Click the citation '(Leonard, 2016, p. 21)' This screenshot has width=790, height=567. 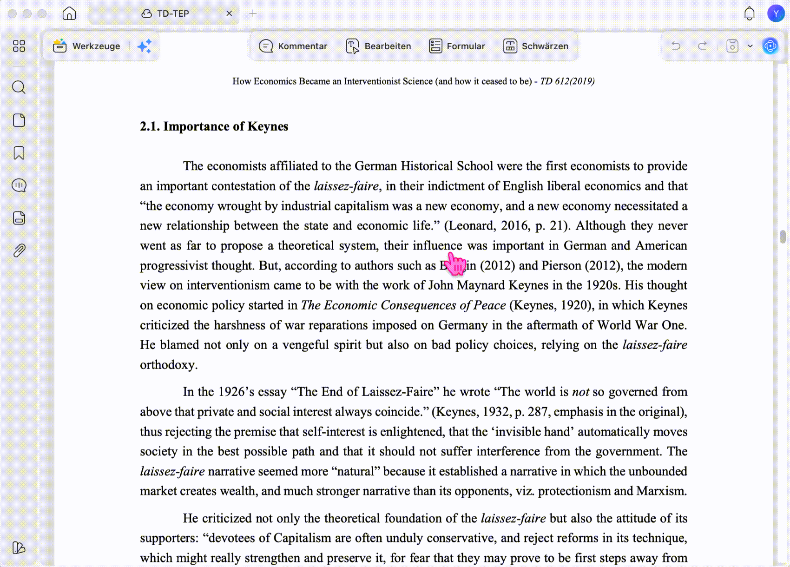[x=506, y=226]
